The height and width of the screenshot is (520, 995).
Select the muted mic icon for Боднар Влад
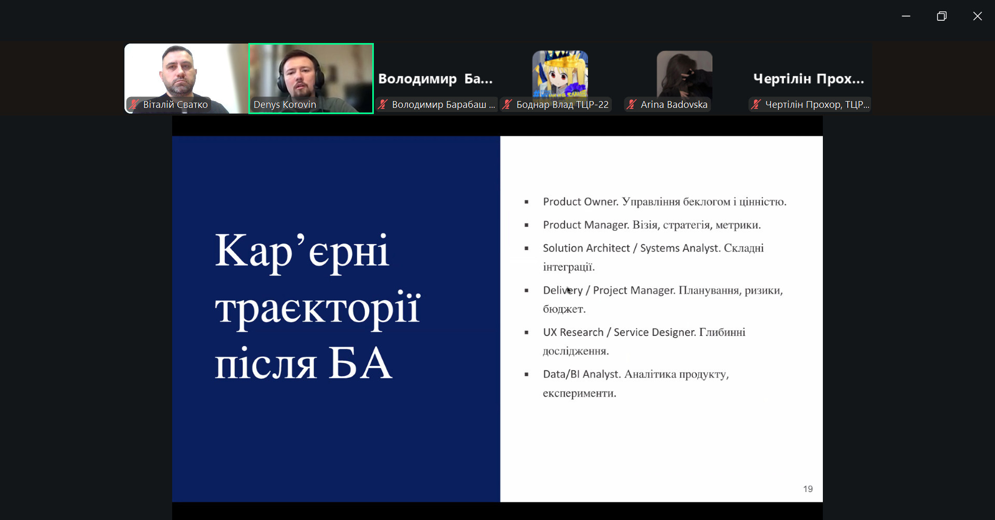pyautogui.click(x=507, y=104)
